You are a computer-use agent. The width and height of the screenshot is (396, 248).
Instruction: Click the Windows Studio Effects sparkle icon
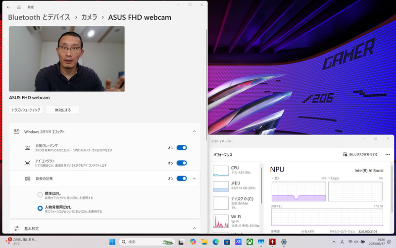tap(16, 131)
